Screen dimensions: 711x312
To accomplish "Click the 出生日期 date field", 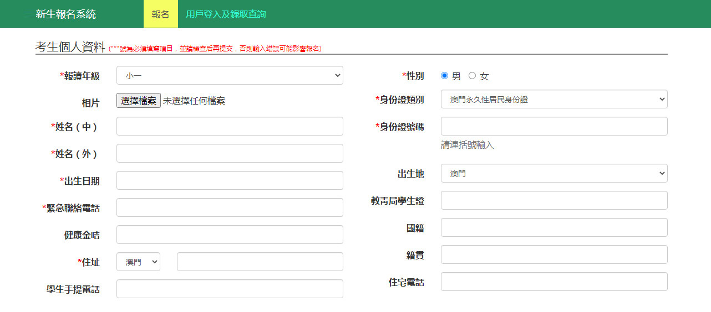I will 230,181.
